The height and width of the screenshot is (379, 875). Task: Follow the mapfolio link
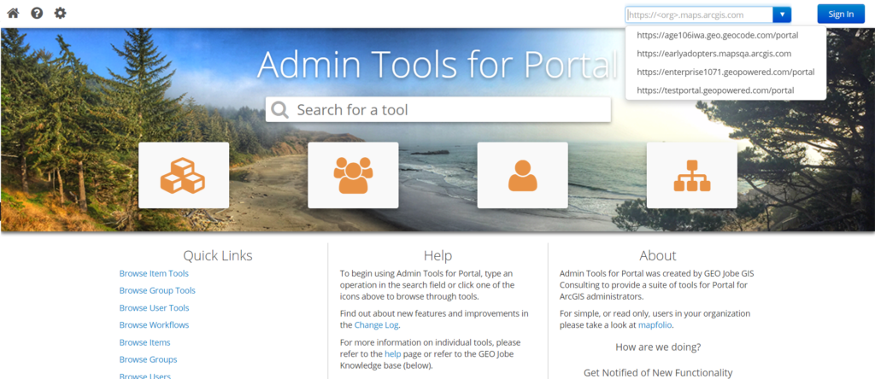click(x=655, y=325)
